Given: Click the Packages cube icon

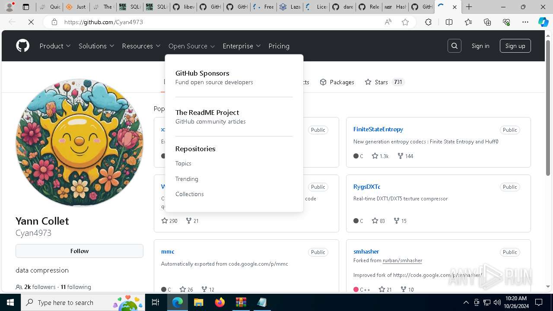Looking at the screenshot, I should point(323,82).
